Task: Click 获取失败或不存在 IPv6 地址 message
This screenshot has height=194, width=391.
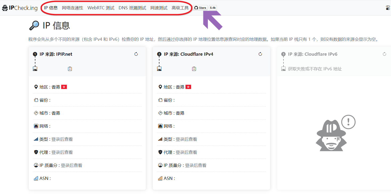Action: point(315,69)
